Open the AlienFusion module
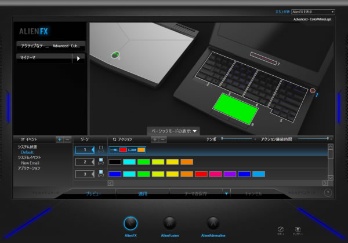Image resolution: width=348 pixels, height=243 pixels. pos(169,223)
